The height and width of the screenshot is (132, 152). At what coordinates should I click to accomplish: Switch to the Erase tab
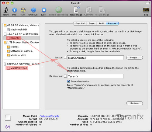[92, 23]
